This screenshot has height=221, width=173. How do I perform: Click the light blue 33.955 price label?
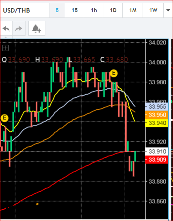[157, 106]
